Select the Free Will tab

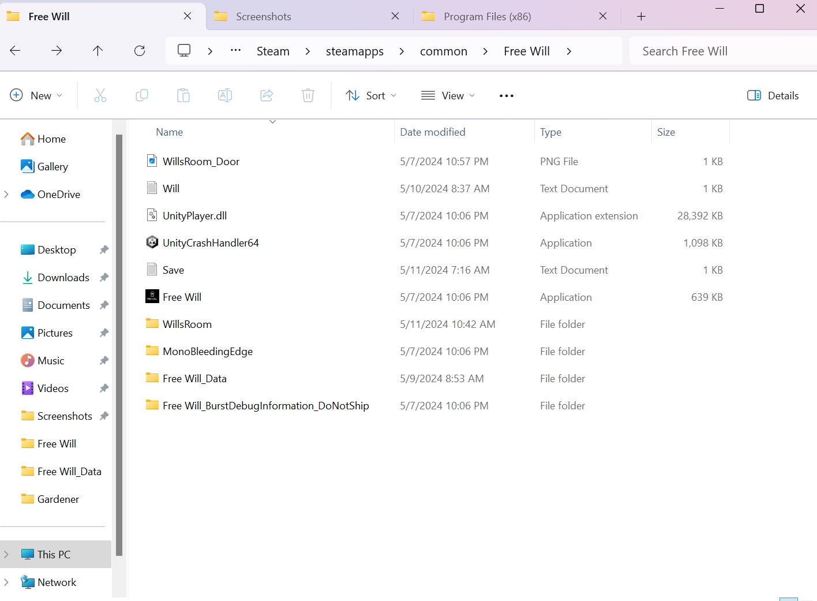(x=103, y=17)
